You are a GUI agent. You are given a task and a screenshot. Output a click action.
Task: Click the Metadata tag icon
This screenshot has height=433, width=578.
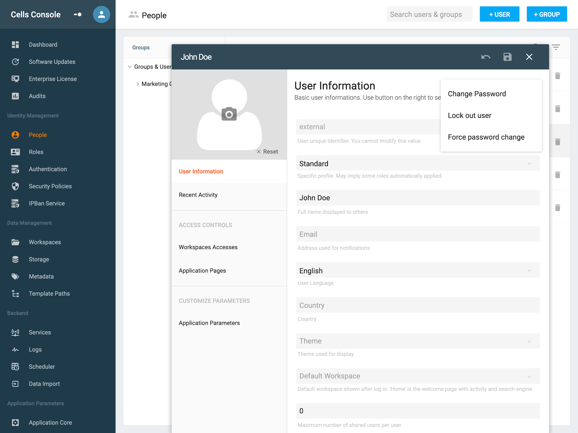coord(15,276)
